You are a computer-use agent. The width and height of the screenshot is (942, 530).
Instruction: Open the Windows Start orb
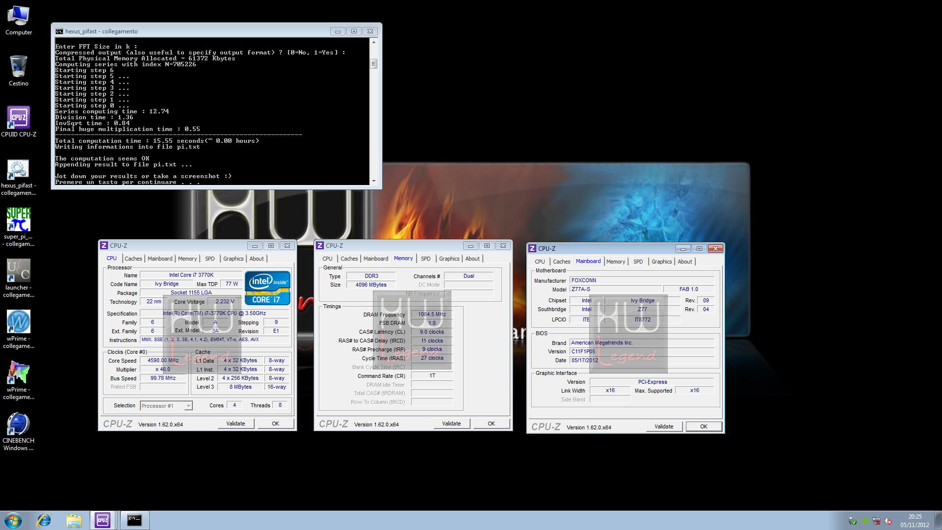click(13, 520)
